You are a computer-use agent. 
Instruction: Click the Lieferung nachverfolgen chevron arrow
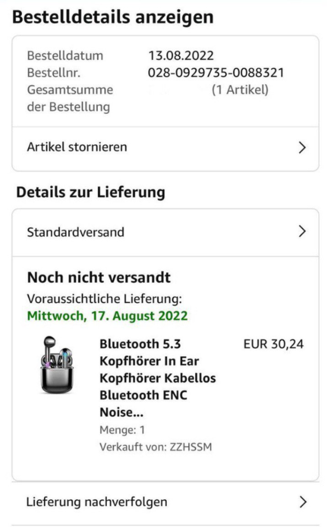point(303,502)
